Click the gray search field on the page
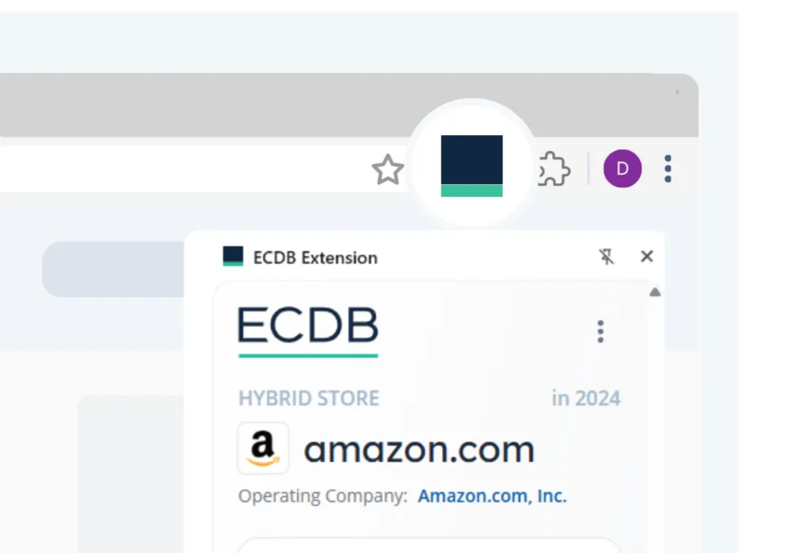Screen dimensions: 790x553 point(112,269)
